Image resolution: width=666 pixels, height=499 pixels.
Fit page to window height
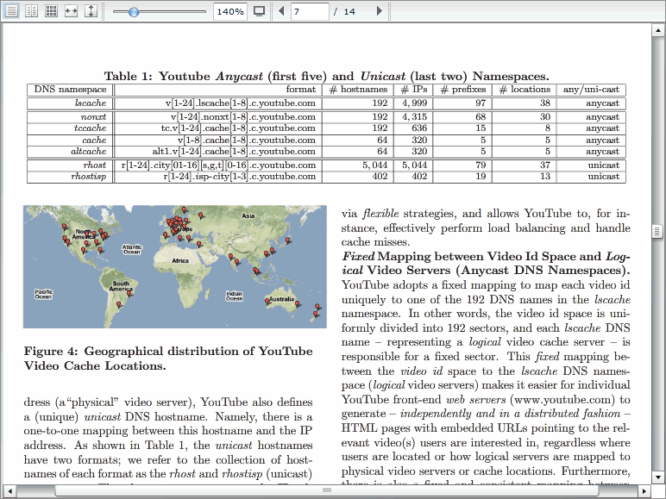click(91, 11)
